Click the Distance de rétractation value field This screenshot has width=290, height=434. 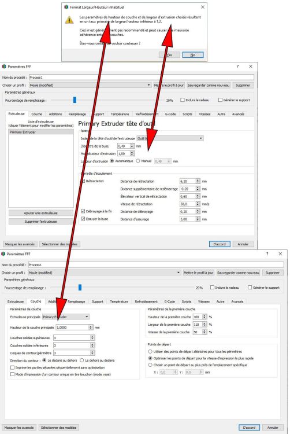pyautogui.click(x=188, y=181)
